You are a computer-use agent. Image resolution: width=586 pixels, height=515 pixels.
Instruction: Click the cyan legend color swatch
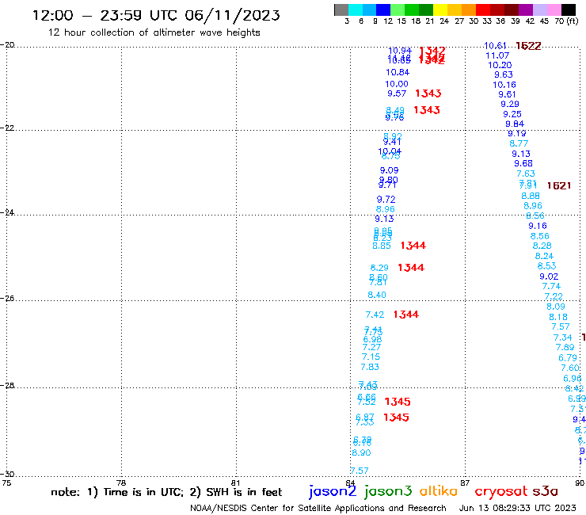(356, 10)
